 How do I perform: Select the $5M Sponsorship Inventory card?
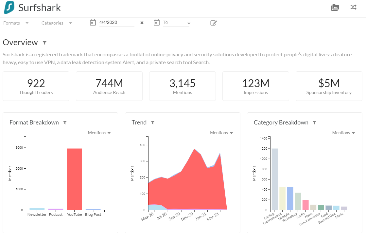(329, 86)
